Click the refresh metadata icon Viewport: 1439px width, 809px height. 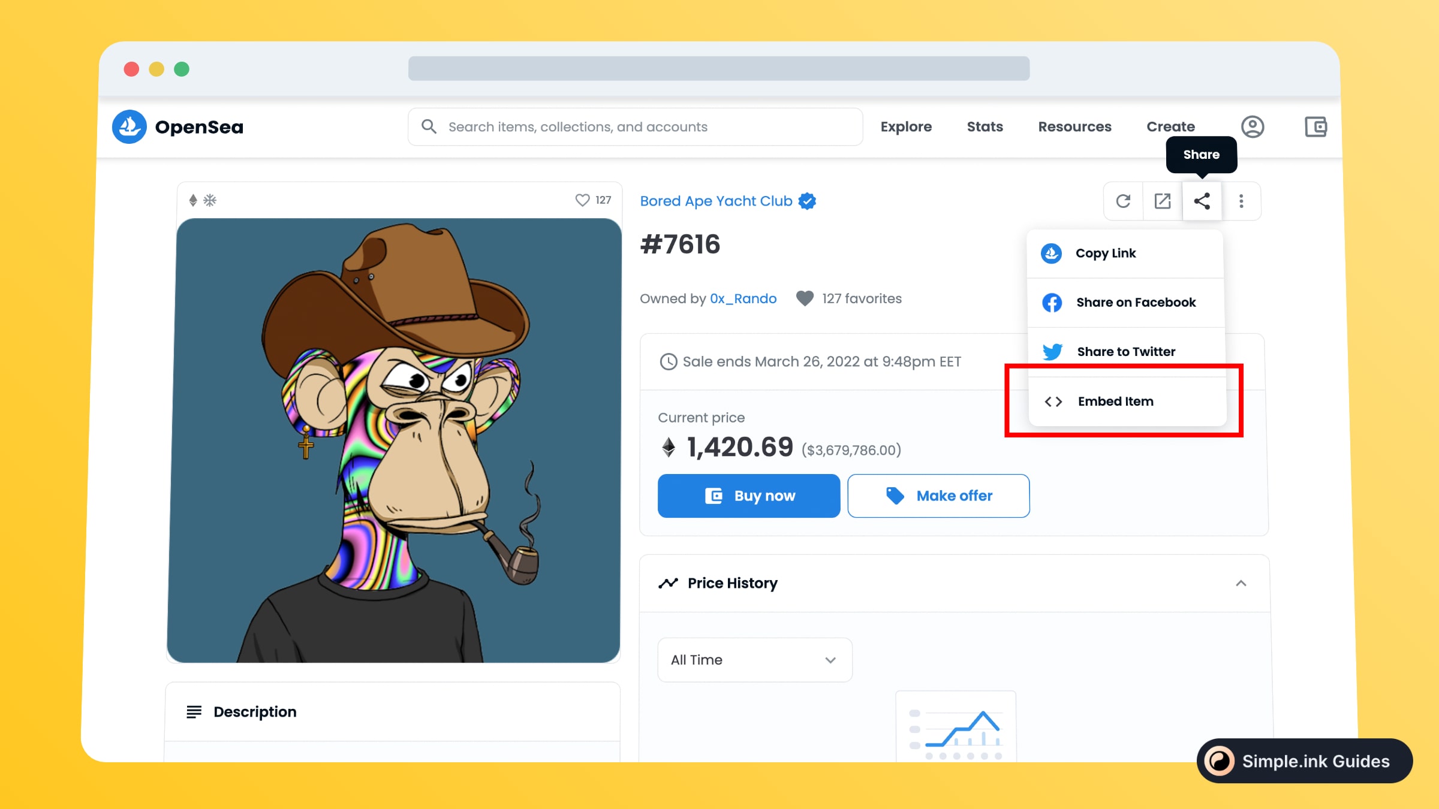click(x=1123, y=201)
